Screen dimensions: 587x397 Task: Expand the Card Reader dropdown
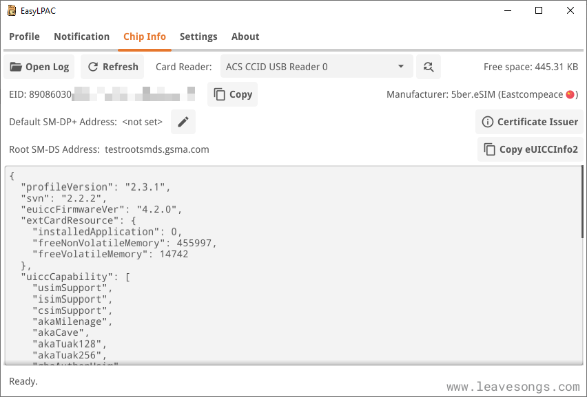click(401, 67)
